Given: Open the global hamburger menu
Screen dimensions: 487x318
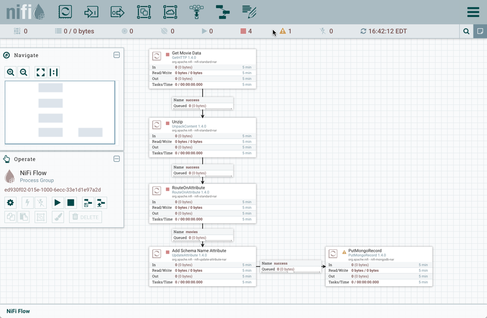Looking at the screenshot, I should 473,12.
